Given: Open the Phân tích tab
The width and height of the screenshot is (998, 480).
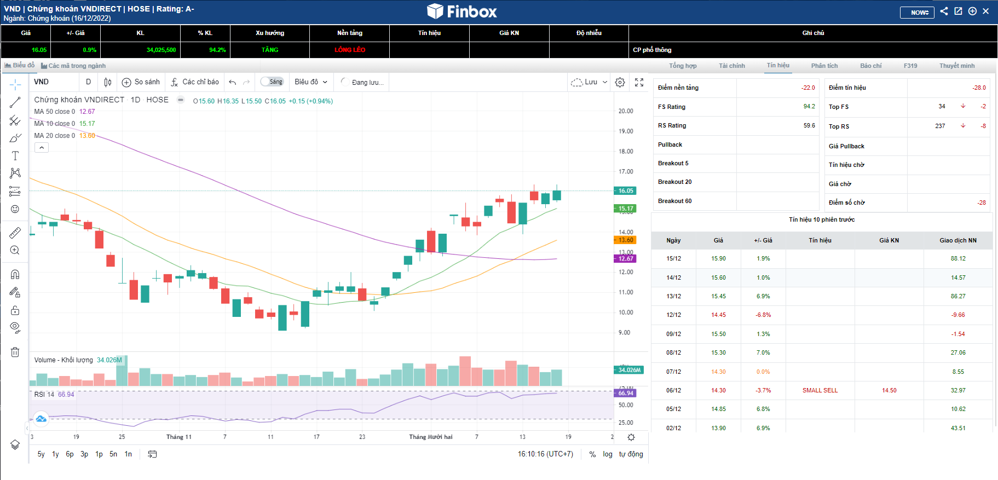Looking at the screenshot, I should coord(824,66).
